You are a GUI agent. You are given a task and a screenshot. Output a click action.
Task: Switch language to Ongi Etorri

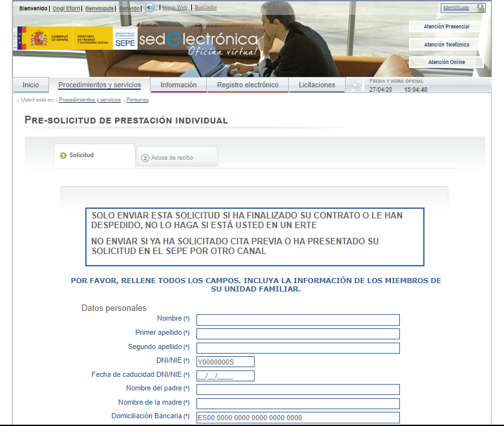(67, 8)
